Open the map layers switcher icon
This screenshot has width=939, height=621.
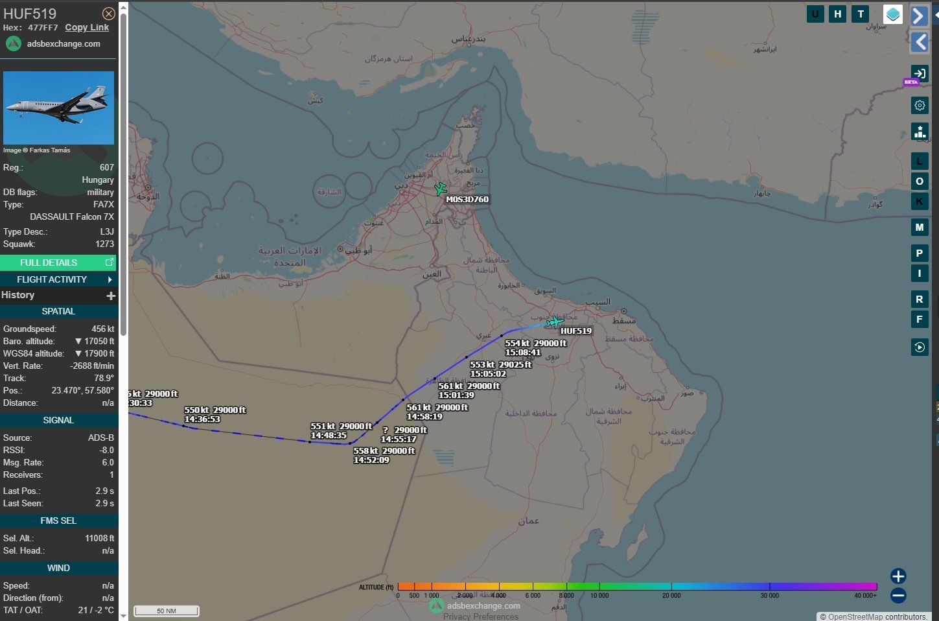pyautogui.click(x=893, y=14)
